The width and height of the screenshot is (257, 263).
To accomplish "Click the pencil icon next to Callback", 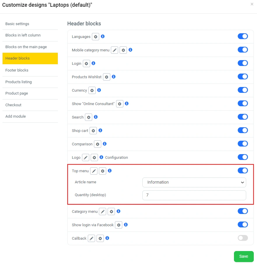I will pos(92,238).
